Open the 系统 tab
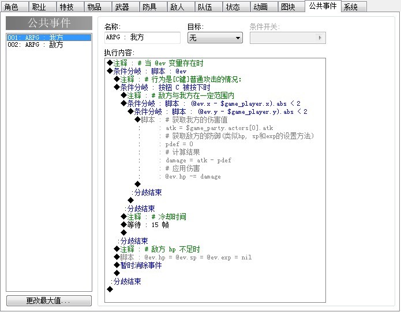The image size is (401, 312). click(x=354, y=7)
